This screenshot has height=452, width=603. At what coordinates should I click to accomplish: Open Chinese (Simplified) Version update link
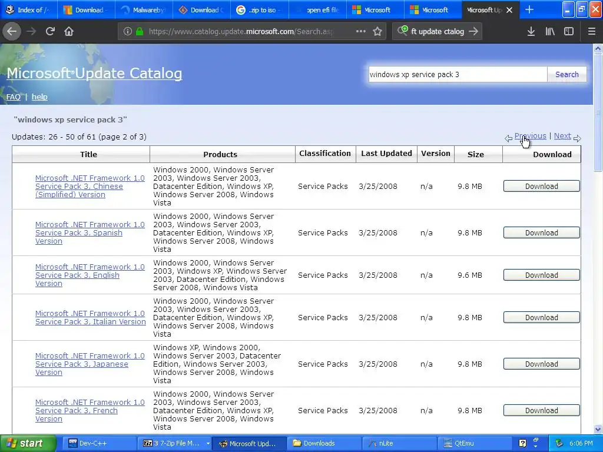point(90,187)
